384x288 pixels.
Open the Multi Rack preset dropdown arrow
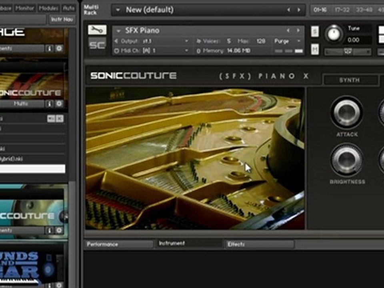(x=118, y=10)
